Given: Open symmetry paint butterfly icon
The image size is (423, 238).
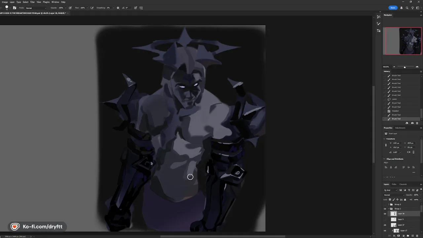Looking at the screenshot, I should click(x=141, y=8).
